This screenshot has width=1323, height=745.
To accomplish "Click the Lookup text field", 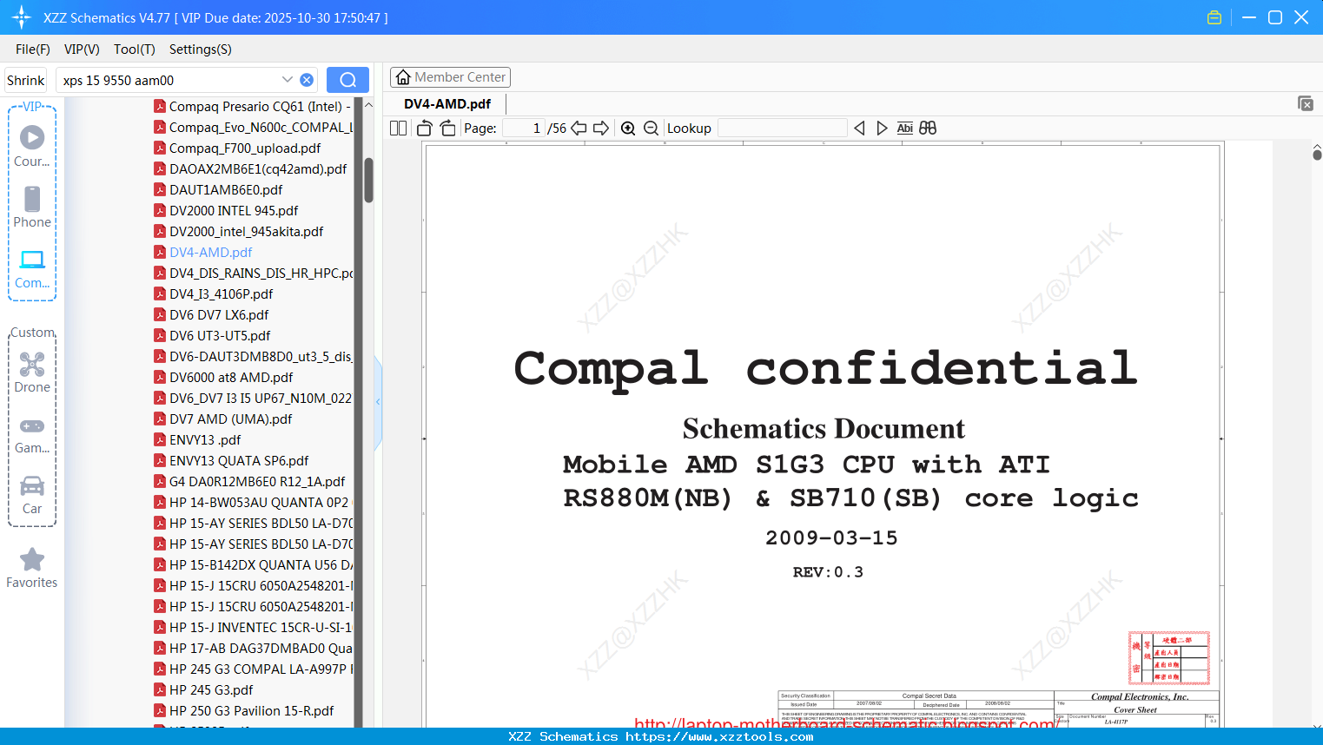I will (x=783, y=129).
